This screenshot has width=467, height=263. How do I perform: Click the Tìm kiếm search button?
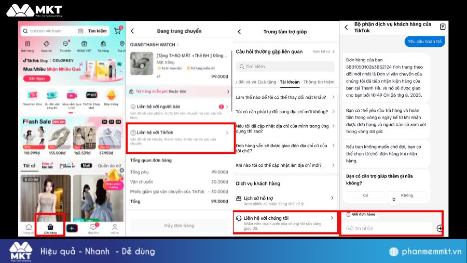pyautogui.click(x=97, y=31)
